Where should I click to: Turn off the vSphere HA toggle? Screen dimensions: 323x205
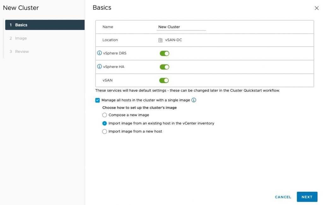(x=164, y=67)
